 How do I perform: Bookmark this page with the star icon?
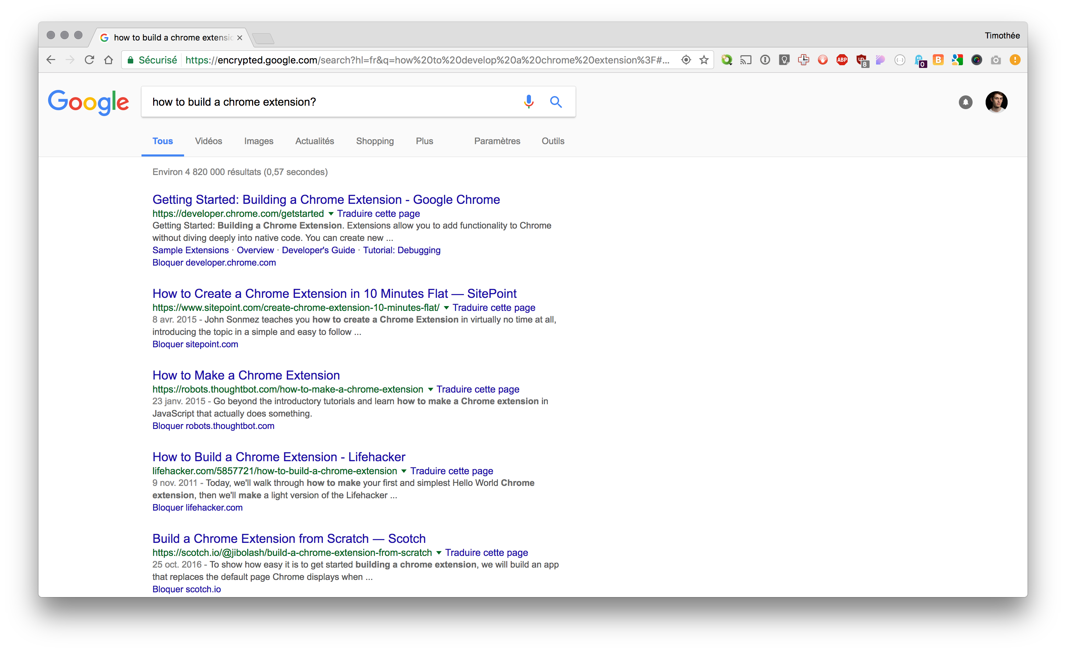704,60
